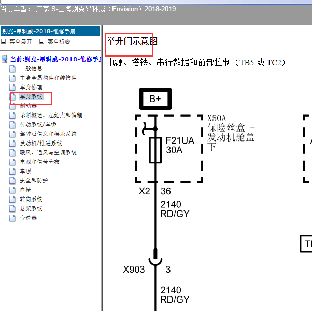Click the page icon beside 车顶
The image size is (312, 311).
(x=12, y=172)
